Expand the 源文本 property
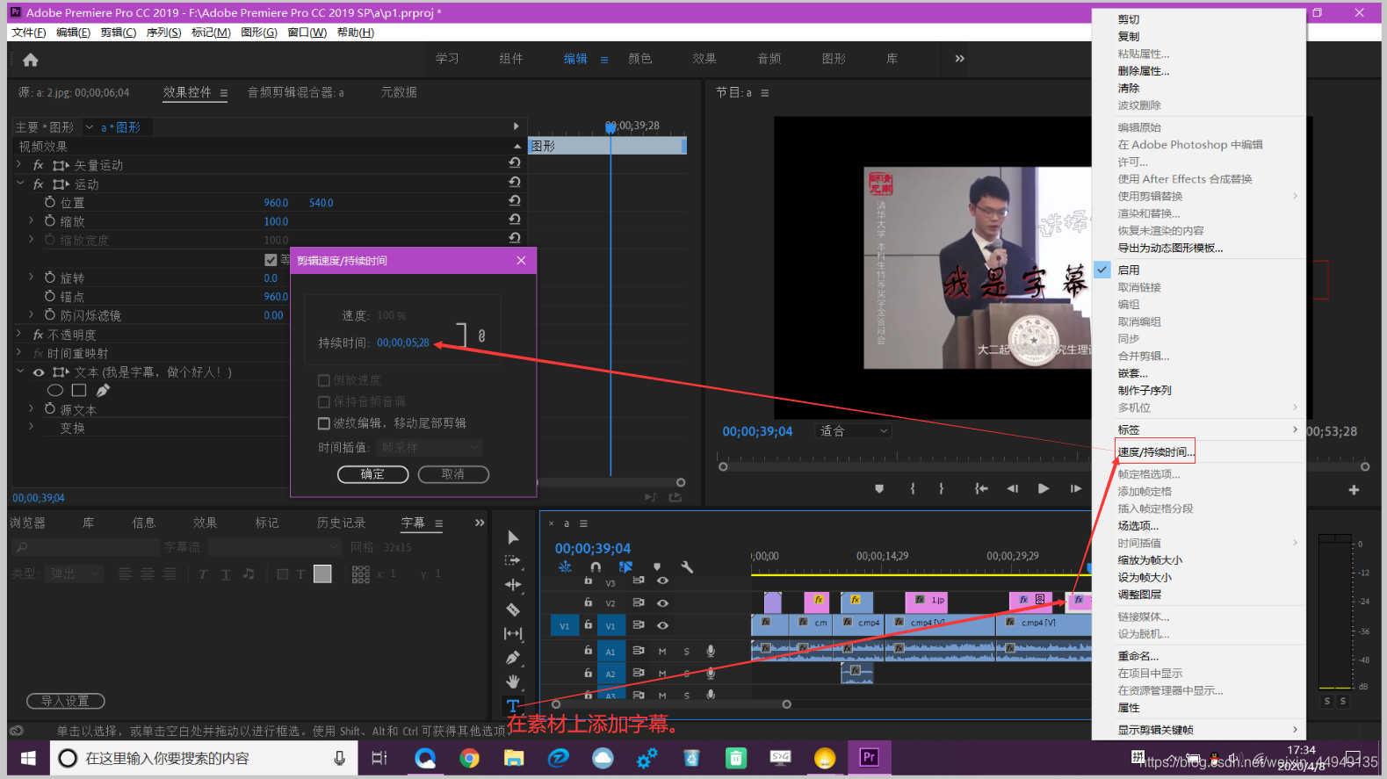 [x=32, y=408]
